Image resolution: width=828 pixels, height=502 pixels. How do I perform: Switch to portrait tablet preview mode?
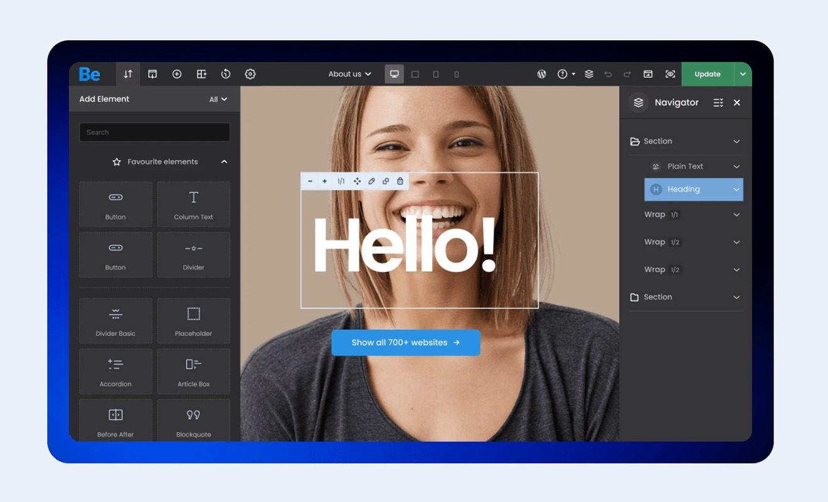point(436,74)
